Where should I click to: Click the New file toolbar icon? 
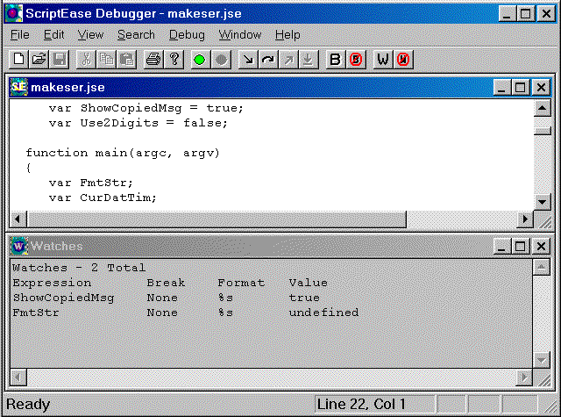(x=18, y=59)
